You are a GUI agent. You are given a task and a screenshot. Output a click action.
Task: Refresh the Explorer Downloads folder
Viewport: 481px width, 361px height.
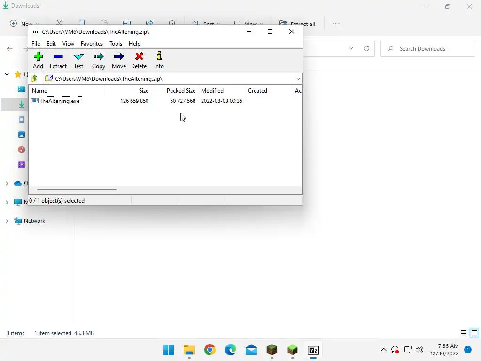click(366, 48)
